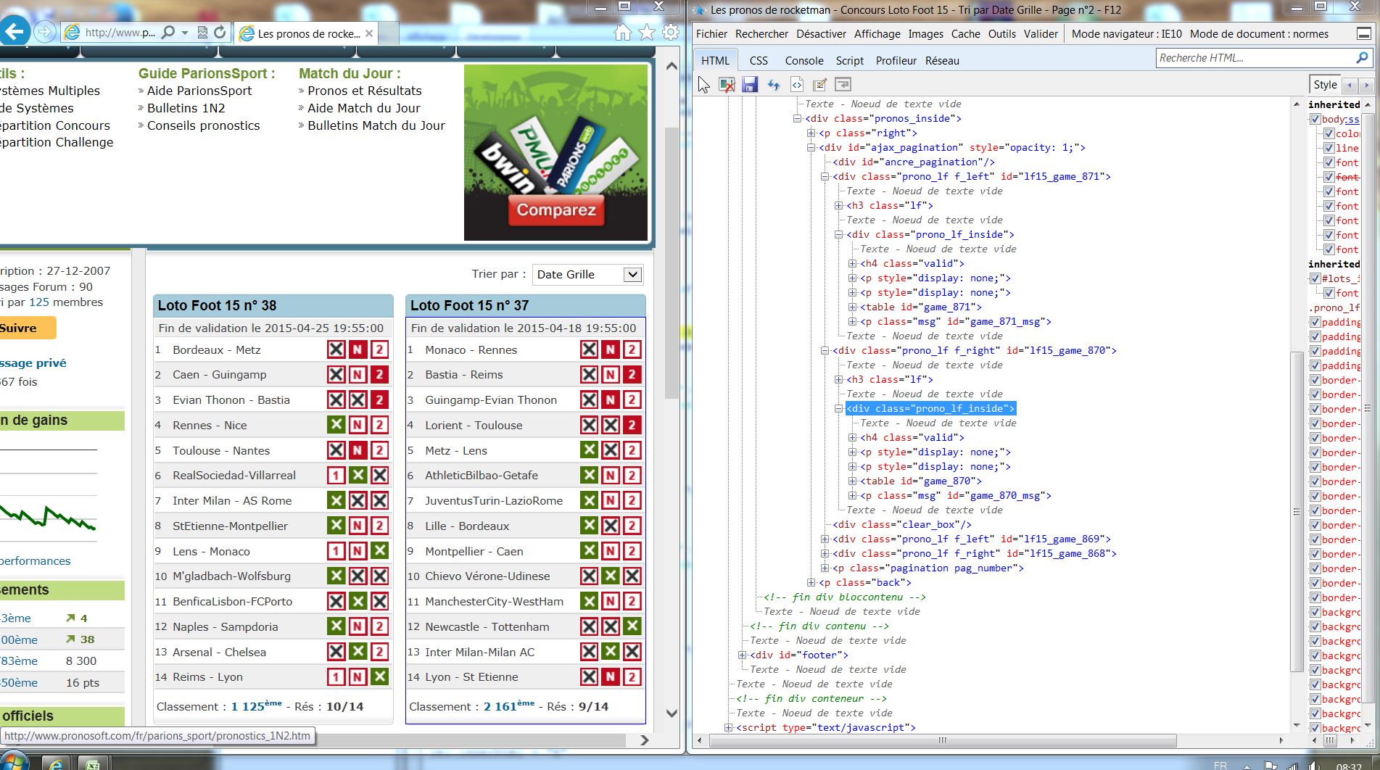The height and width of the screenshot is (770, 1380).
Task: Click the dev tools unpin window icon
Action: pos(1363,34)
